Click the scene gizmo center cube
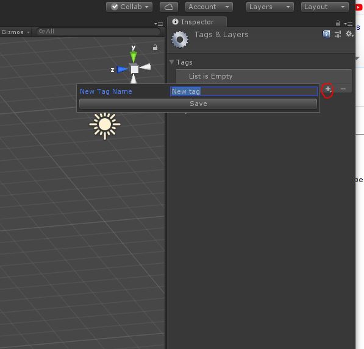The height and width of the screenshot is (349, 364). click(134, 69)
